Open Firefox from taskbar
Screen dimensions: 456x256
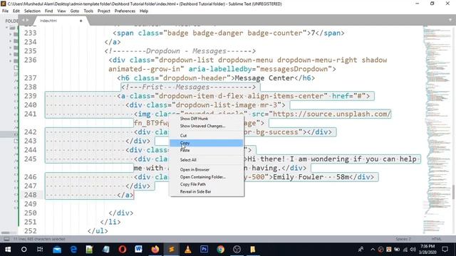[155, 250]
